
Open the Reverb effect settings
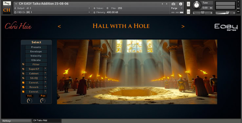(34, 87)
